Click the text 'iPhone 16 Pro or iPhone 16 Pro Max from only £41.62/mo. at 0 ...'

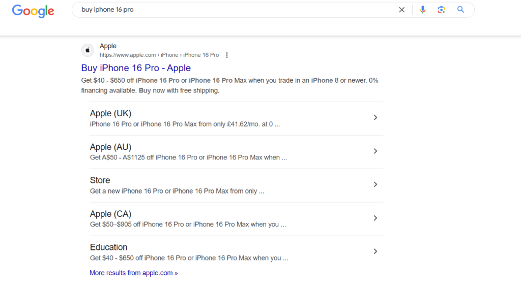coord(185,124)
